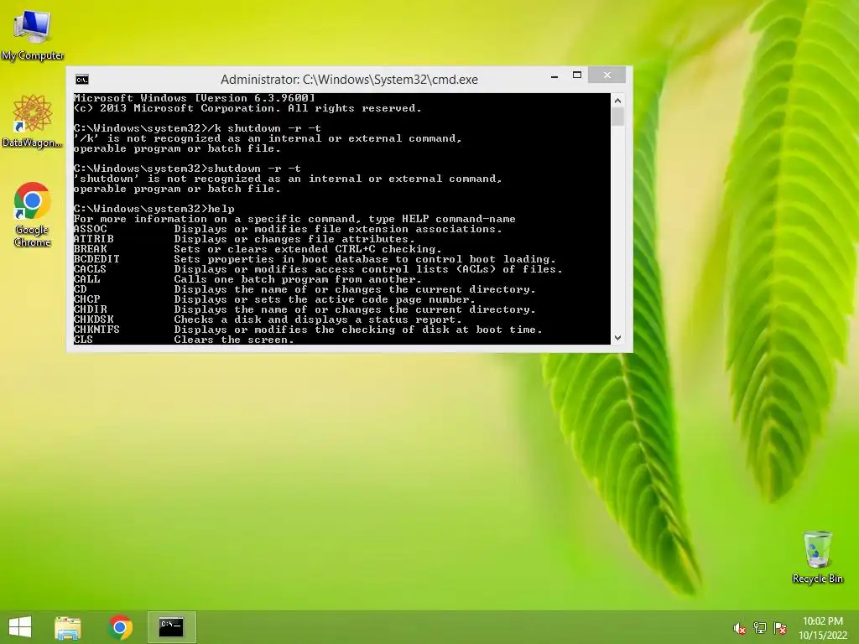Click the 'Microsoft Windows [Version 6.3.9600]' line
Viewport: 859px width, 644px height.
coord(195,98)
